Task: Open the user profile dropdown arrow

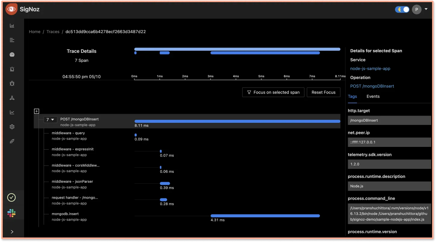Action: point(426,9)
